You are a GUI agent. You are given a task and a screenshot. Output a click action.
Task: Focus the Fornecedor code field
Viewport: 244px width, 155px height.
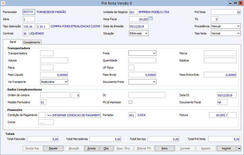pos(29,12)
